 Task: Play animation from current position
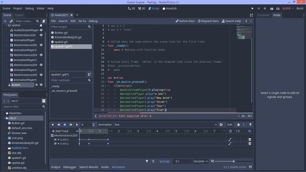point(77,125)
